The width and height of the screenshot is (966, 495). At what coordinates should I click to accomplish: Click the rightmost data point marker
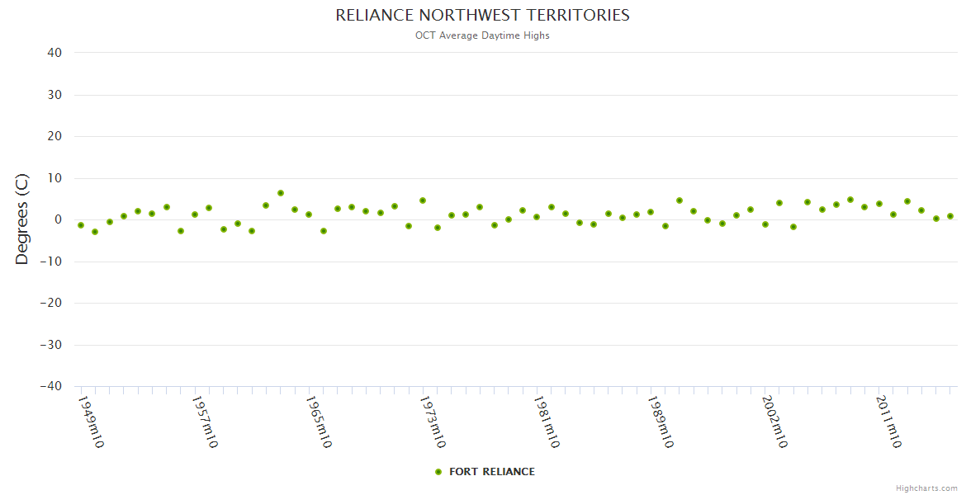point(950,216)
